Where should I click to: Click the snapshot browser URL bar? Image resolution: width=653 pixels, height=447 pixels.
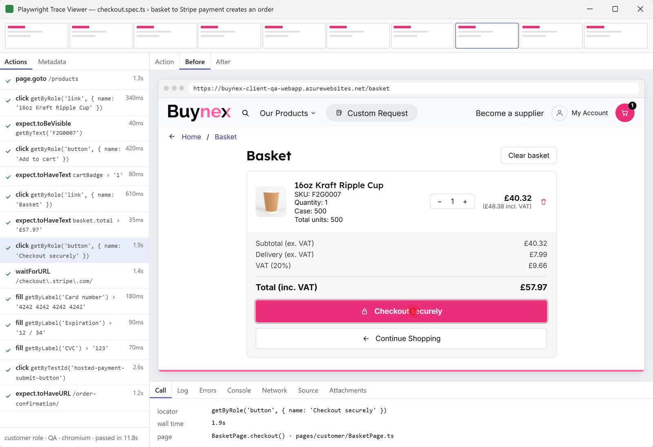click(x=413, y=88)
